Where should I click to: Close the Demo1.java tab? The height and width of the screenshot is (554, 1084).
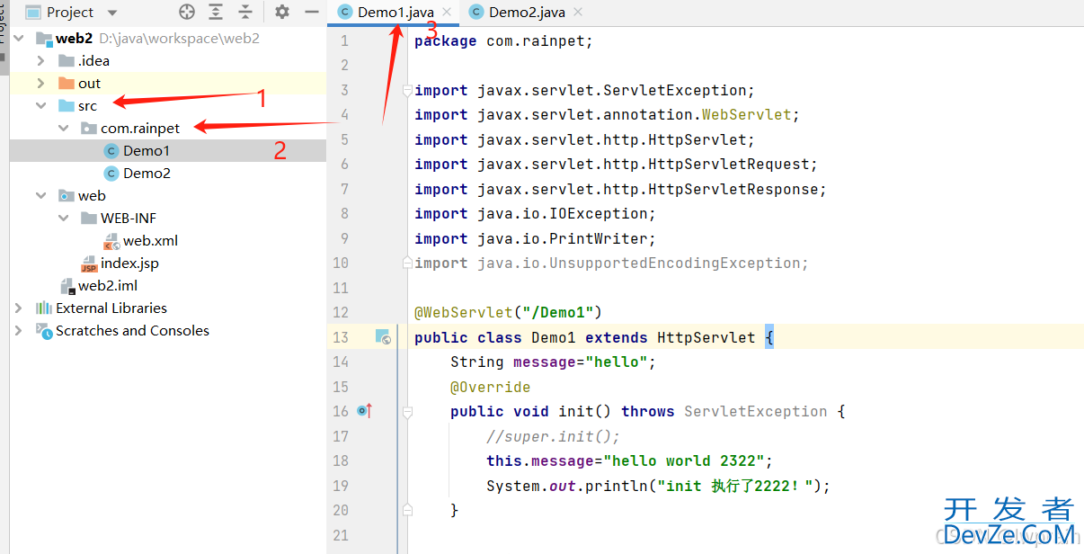(x=447, y=12)
